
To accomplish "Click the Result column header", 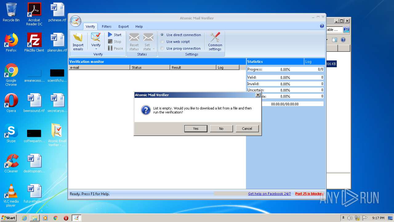I will tap(193, 68).
